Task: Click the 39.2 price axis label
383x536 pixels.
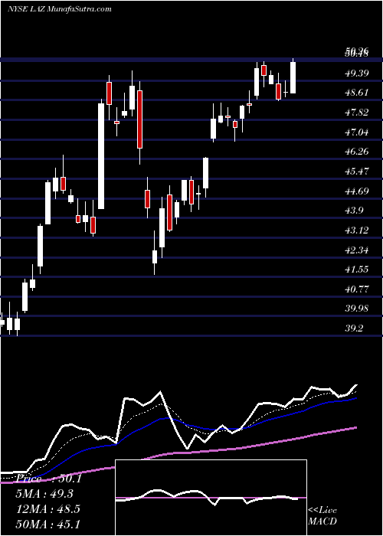Action: (x=354, y=328)
